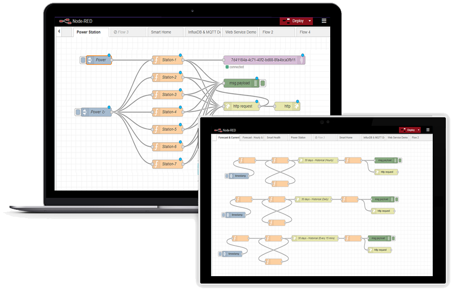Click the tab scroll-left arrow on the laptop
This screenshot has height=291, width=455.
(x=59, y=32)
